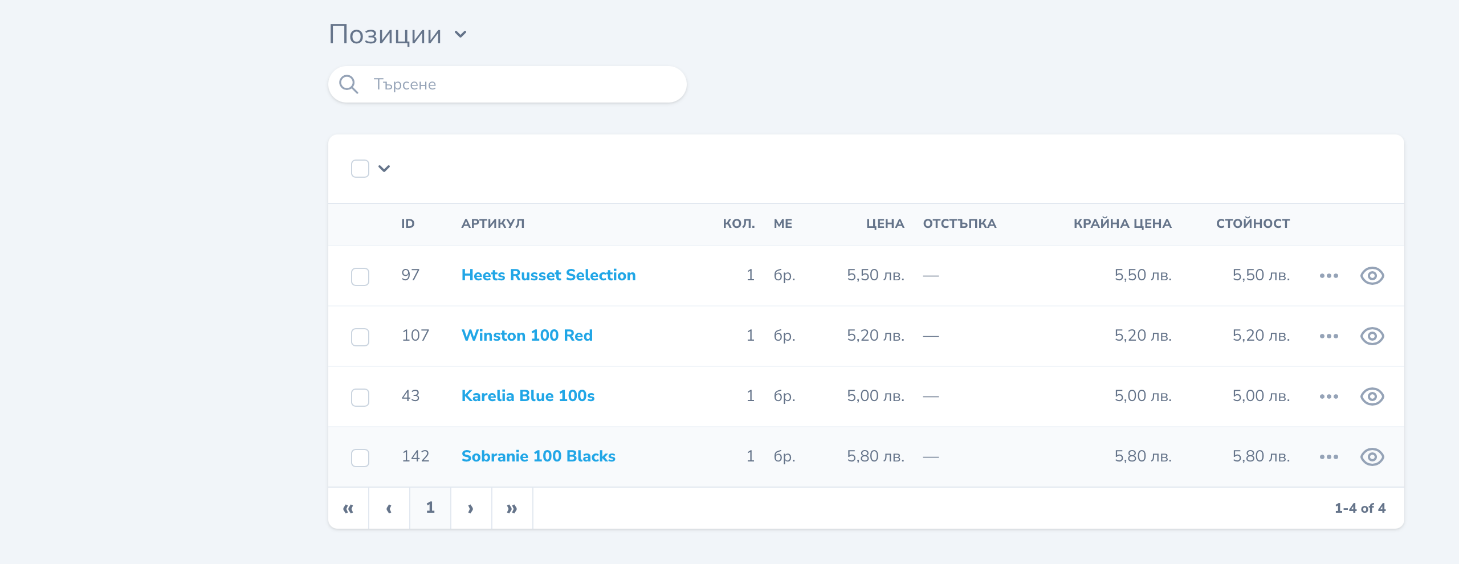
Task: Open actions menu for Karelia Blue 100s
Action: [x=1328, y=397]
